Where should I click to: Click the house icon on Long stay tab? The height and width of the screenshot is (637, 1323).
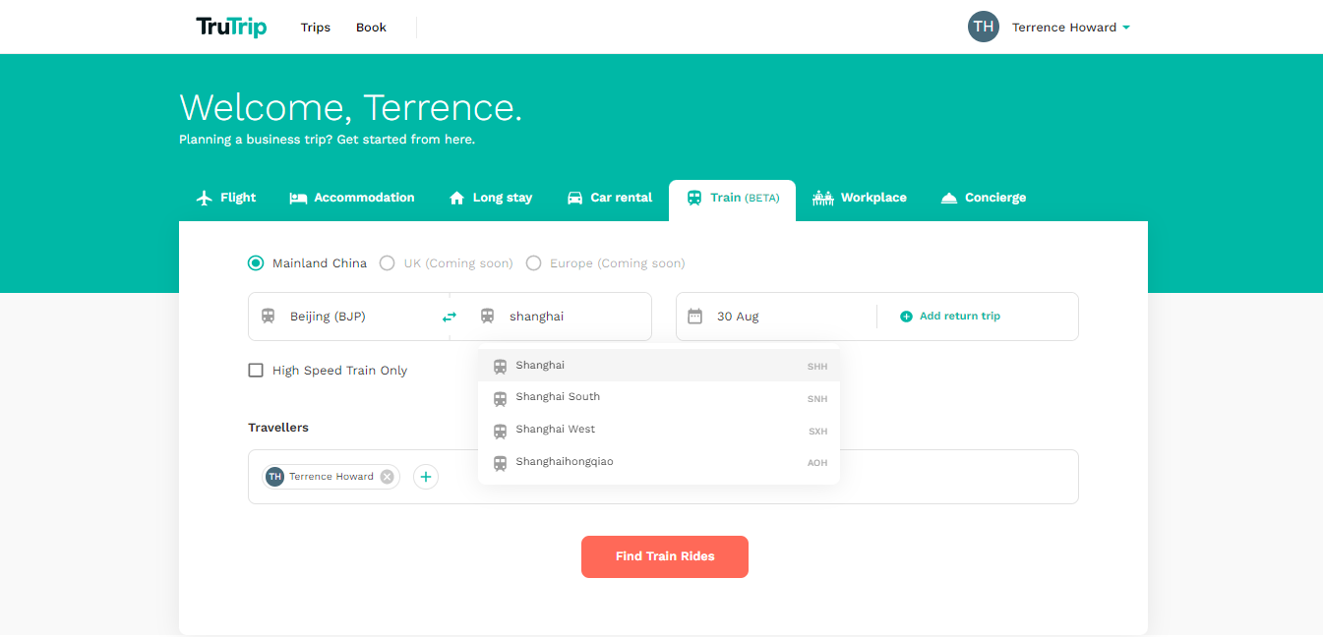[456, 198]
